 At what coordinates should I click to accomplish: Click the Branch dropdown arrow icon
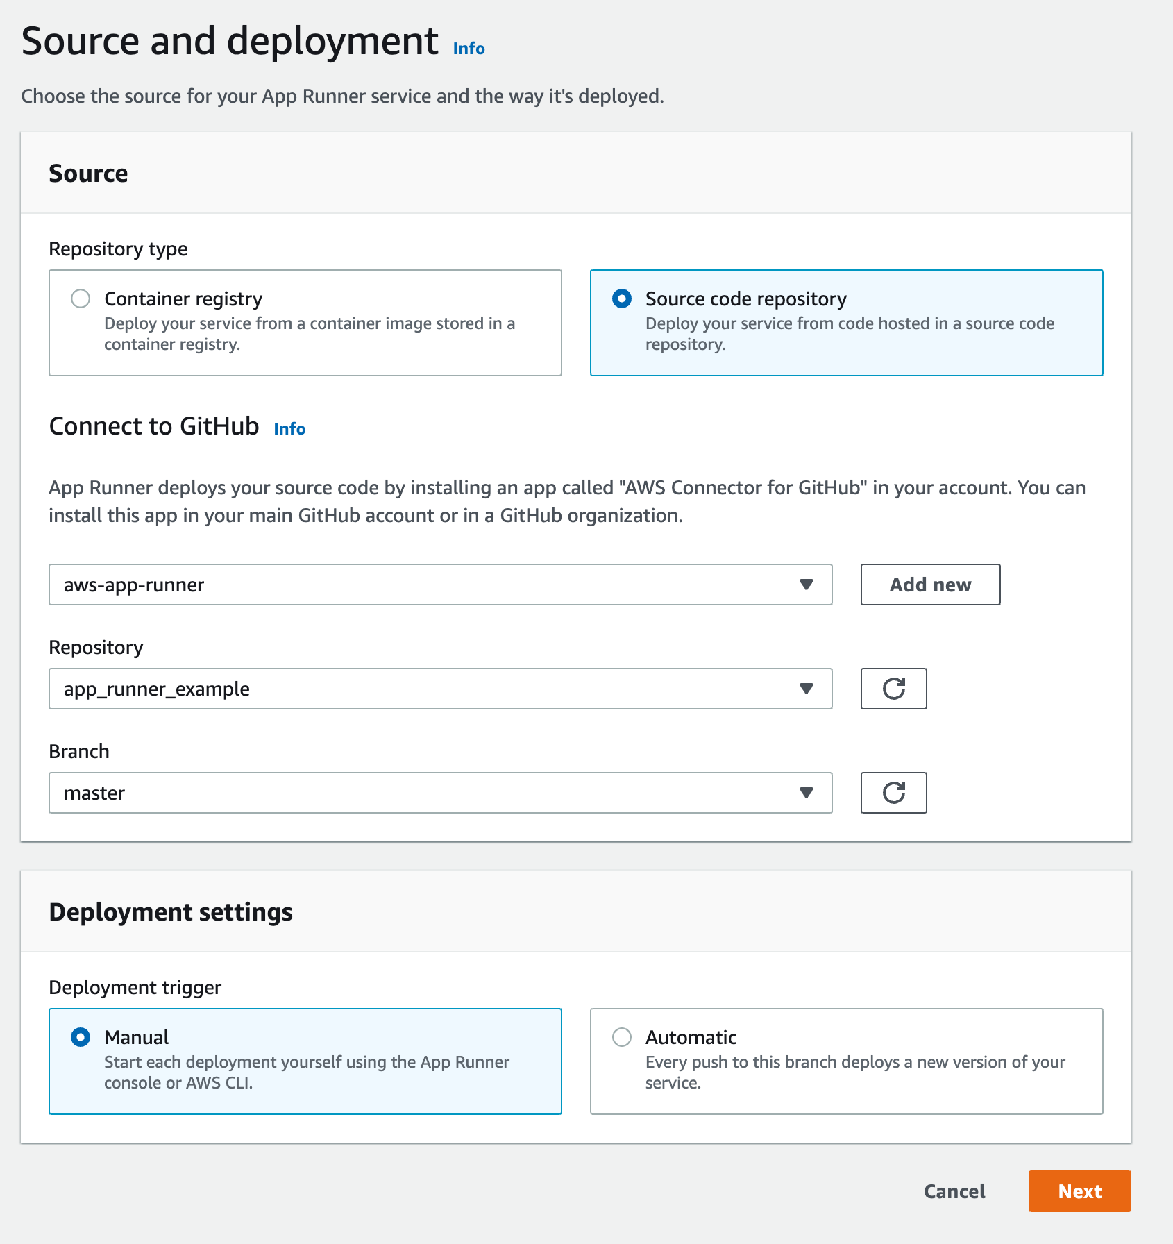(x=806, y=793)
